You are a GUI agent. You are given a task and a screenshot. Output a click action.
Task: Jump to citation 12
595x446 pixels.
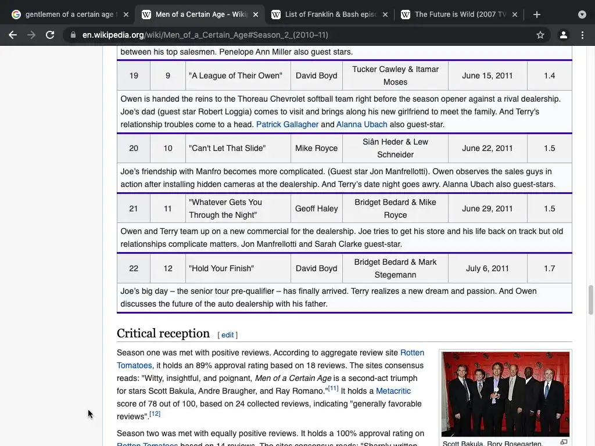pyautogui.click(x=155, y=413)
